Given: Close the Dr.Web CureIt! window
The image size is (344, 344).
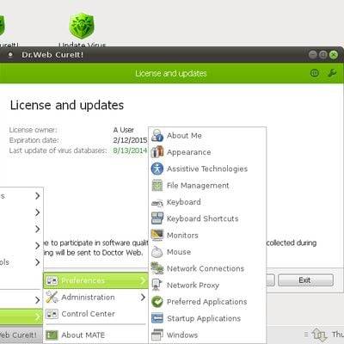Looking at the screenshot, I should (x=334, y=54).
